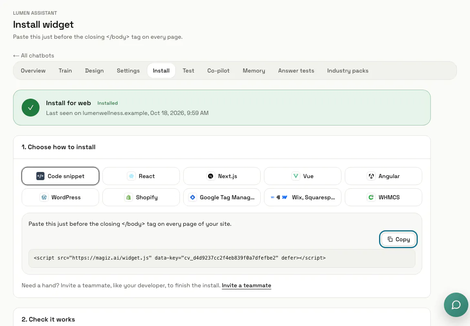470x326 pixels.
Task: Select the Install tab
Action: point(161,70)
